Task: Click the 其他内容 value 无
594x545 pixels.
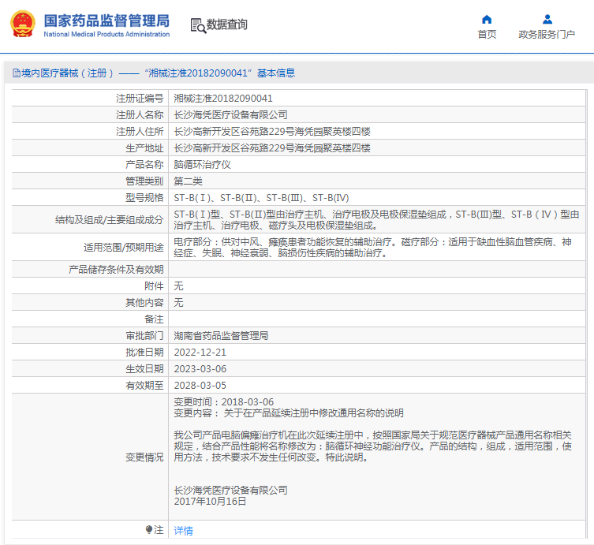Action: [x=178, y=303]
